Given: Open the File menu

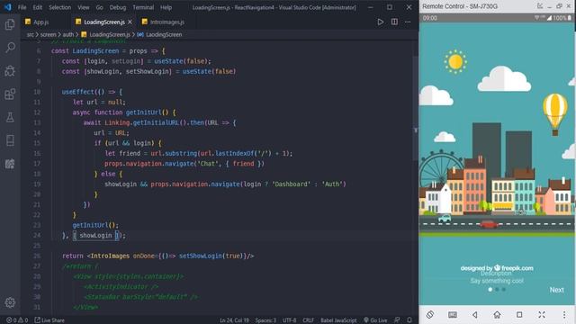Looking at the screenshot, I should pyautogui.click(x=22, y=7).
